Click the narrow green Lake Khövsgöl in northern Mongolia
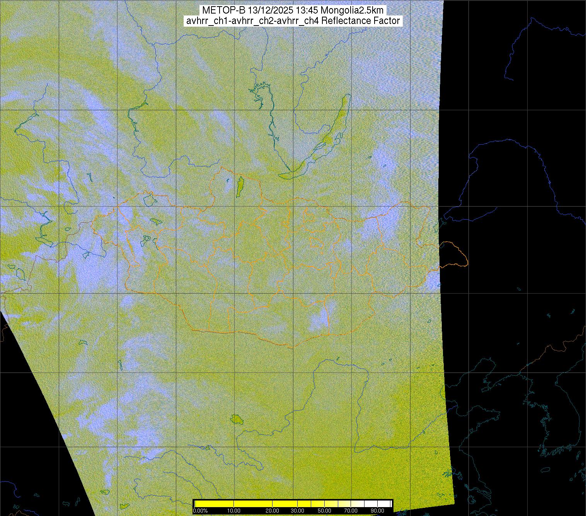 240,187
